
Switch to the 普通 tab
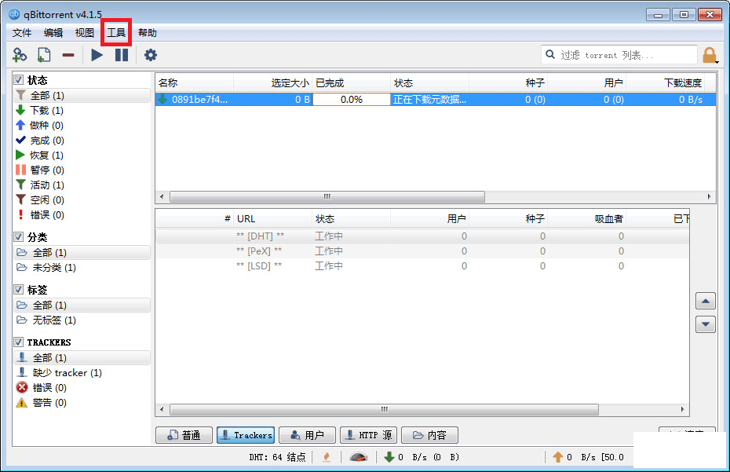tap(184, 435)
